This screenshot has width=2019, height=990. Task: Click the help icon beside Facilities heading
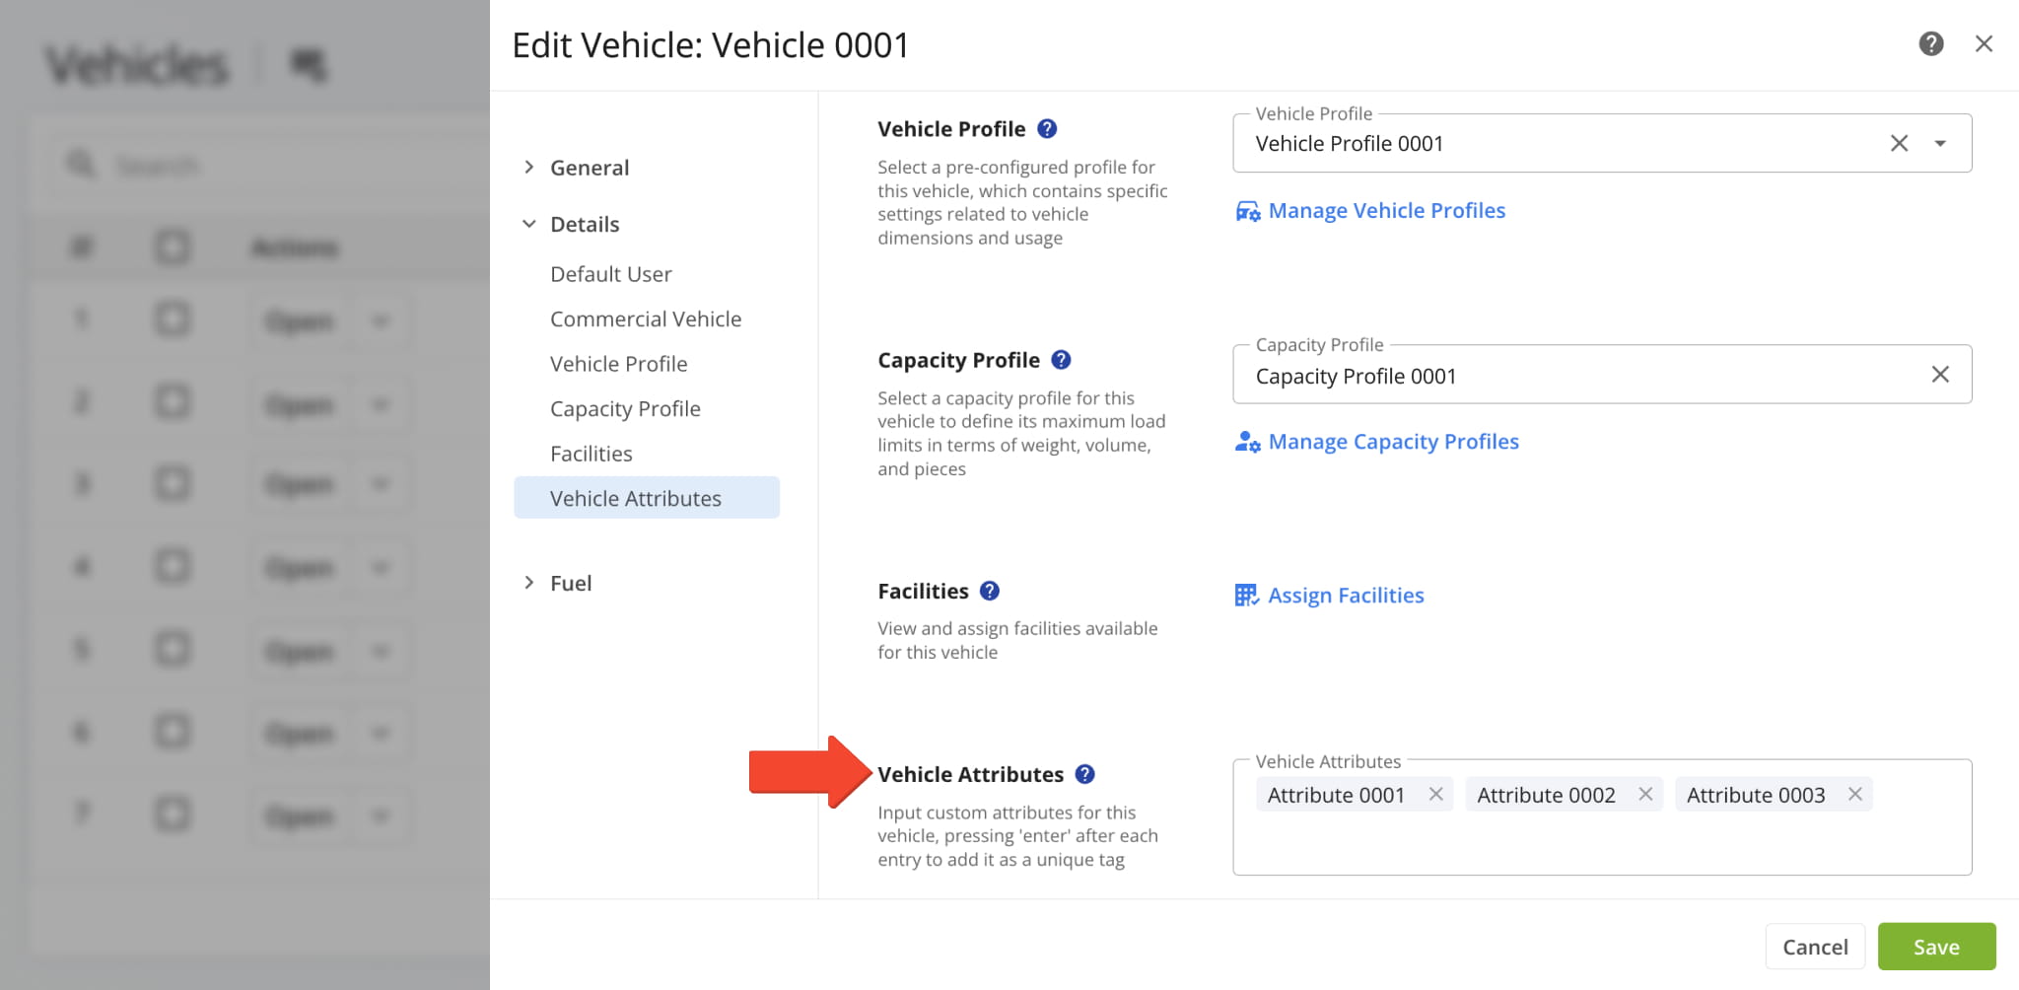pos(990,591)
